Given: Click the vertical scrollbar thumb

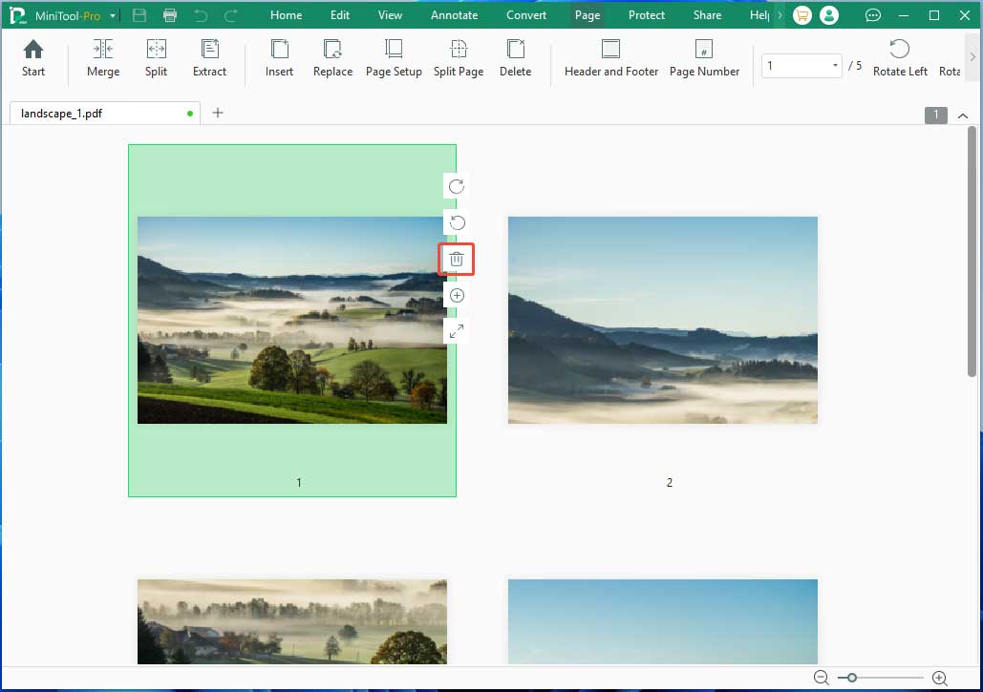Looking at the screenshot, I should [972, 252].
